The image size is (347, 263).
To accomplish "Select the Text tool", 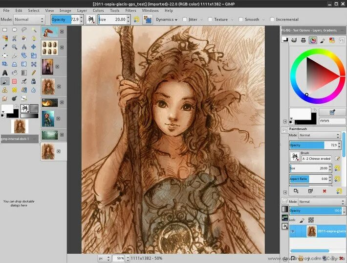I will (x=5, y=73).
